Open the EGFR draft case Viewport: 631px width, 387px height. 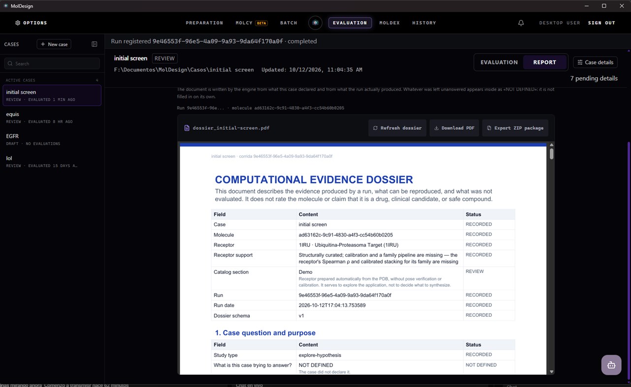[52, 140]
